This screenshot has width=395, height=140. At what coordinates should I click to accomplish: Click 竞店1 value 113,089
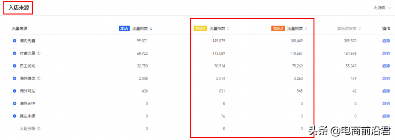click(219, 53)
